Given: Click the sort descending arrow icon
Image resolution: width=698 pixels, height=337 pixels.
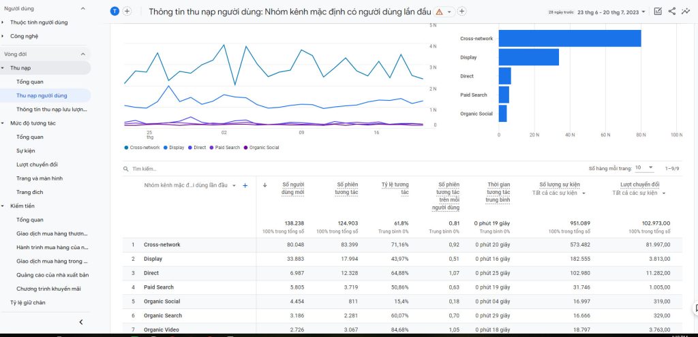Looking at the screenshot, I should click(x=264, y=185).
